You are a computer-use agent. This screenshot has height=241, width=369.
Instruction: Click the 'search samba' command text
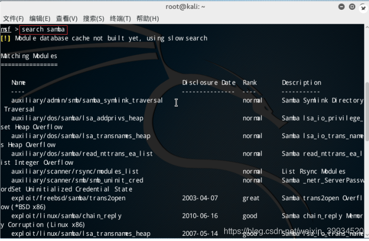[x=43, y=29]
